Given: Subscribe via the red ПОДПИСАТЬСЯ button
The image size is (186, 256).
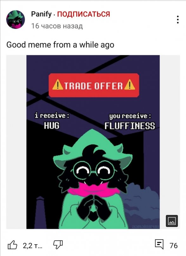Looking at the screenshot, I should pos(84,14).
